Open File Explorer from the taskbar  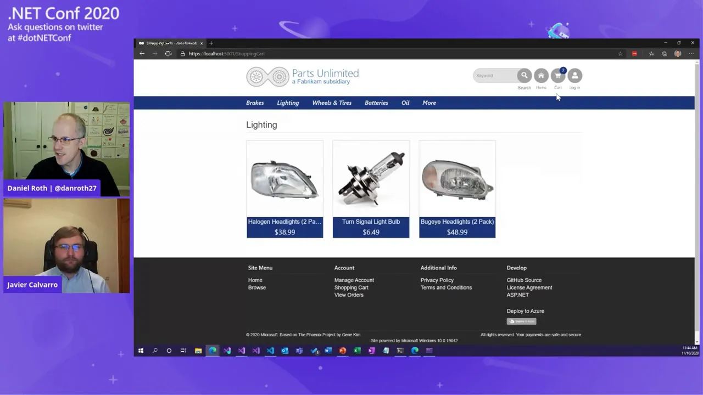[x=198, y=351]
